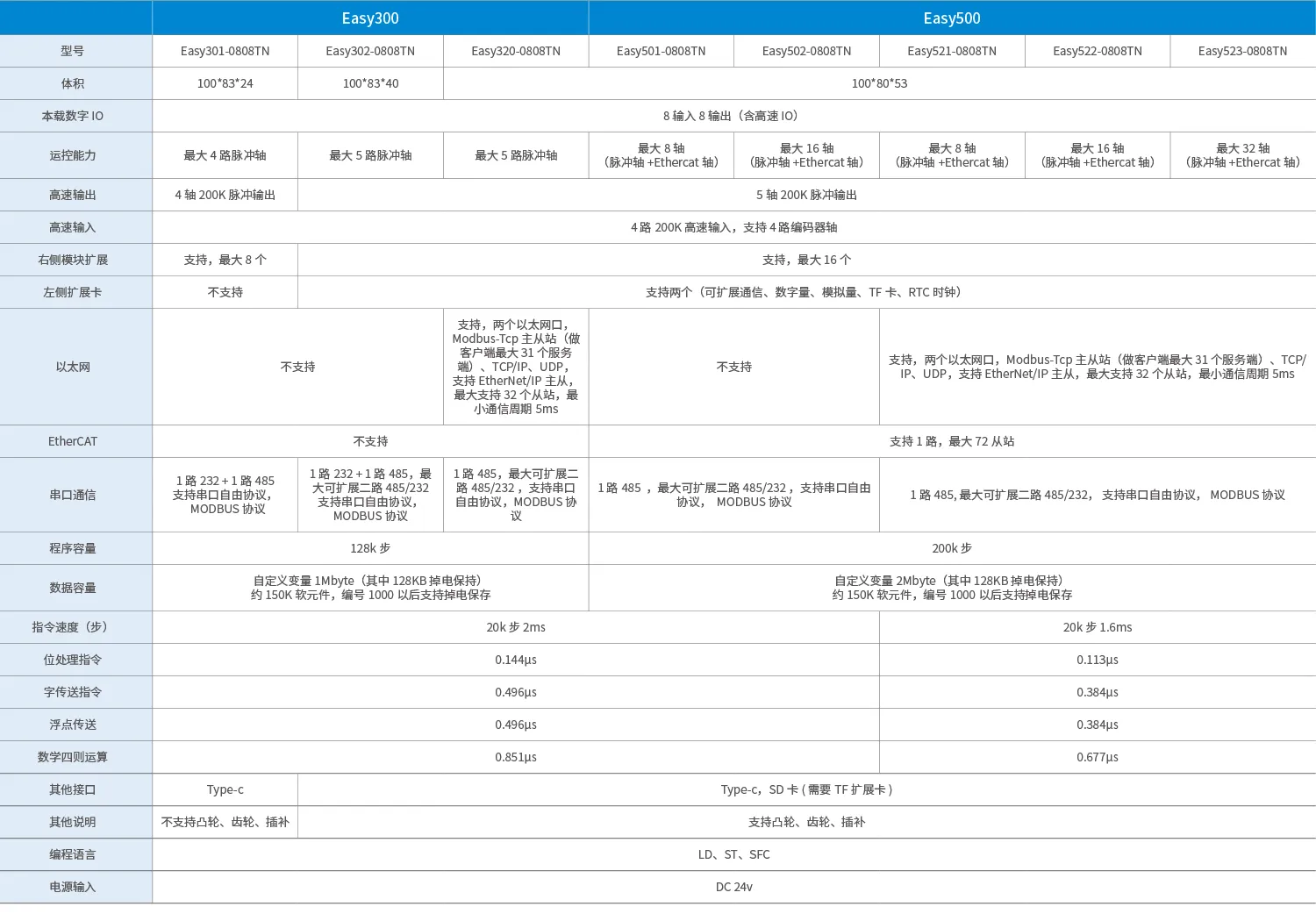
Task: Select the 支持 1 路,最大 72 从站 cell
Action: point(951,441)
